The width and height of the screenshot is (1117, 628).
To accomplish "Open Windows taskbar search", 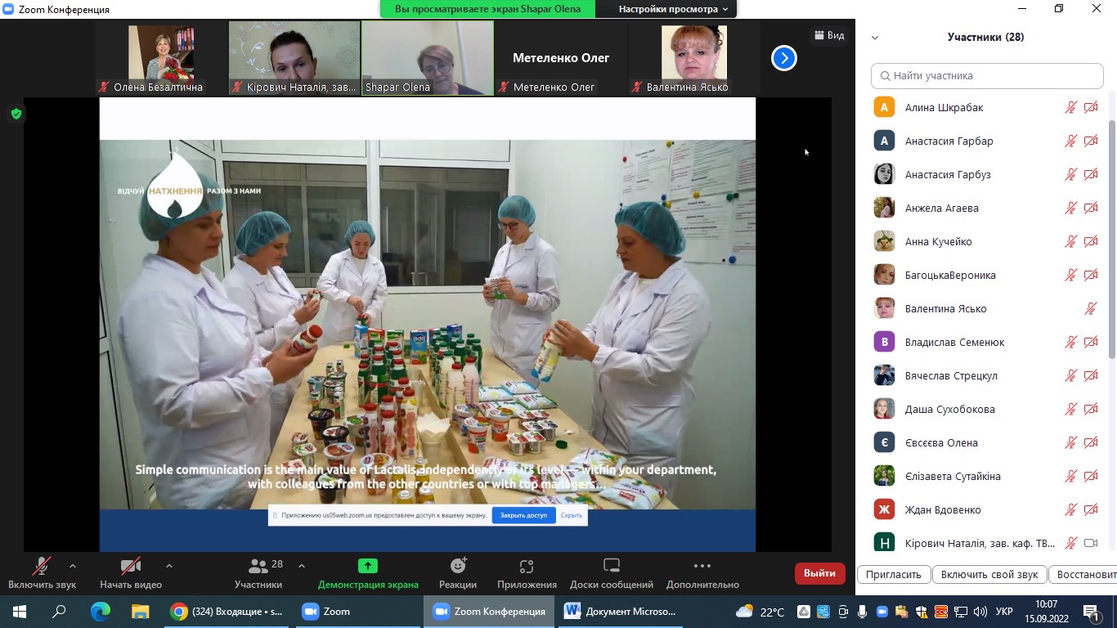I will point(59,612).
